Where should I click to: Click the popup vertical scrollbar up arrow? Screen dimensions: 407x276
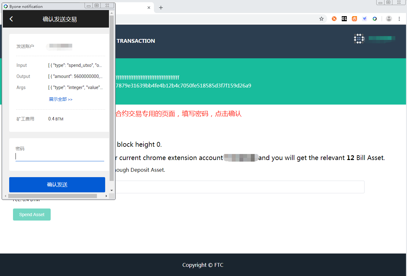tap(111, 13)
